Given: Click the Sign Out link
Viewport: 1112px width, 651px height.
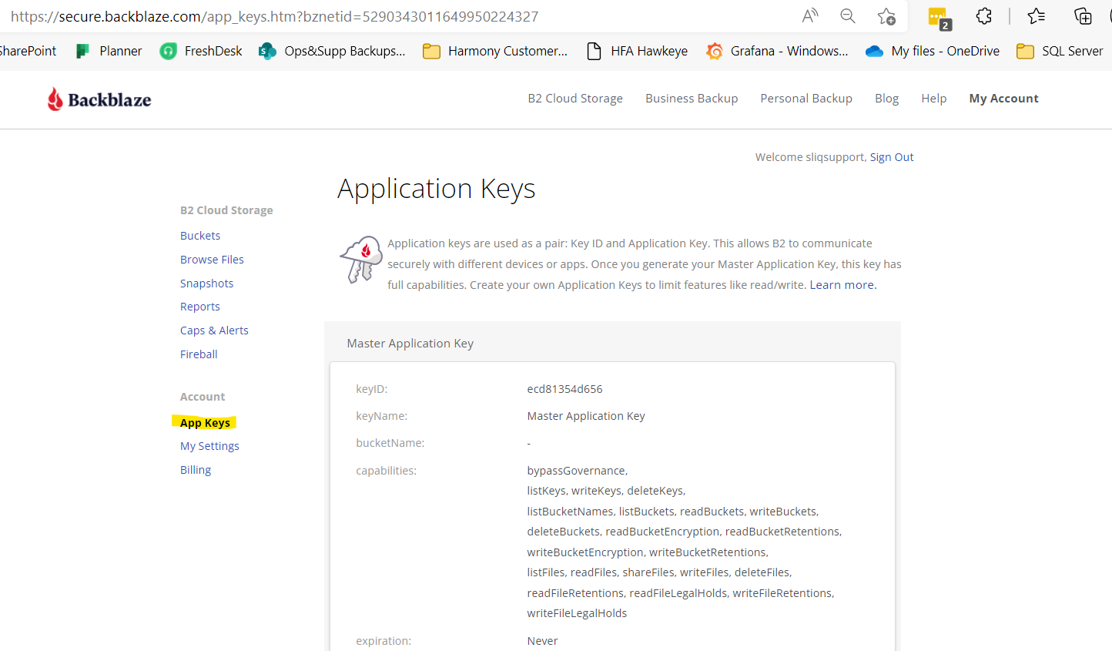Looking at the screenshot, I should pos(892,157).
